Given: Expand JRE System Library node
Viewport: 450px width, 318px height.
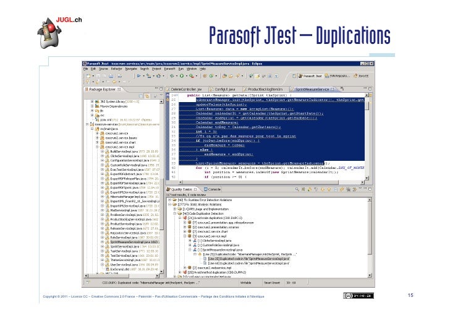Looking at the screenshot, I should tap(92, 101).
